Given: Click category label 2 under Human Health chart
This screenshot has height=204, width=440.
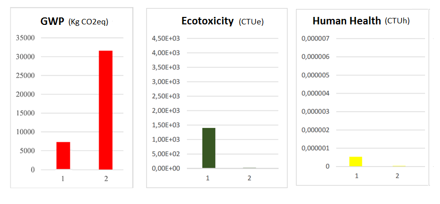Looking at the screenshot, I should (x=397, y=176).
